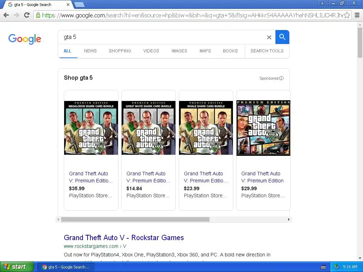The height and width of the screenshot is (272, 363).
Task: Open the $14.84 Premium Edition product title
Action: (x=148, y=177)
